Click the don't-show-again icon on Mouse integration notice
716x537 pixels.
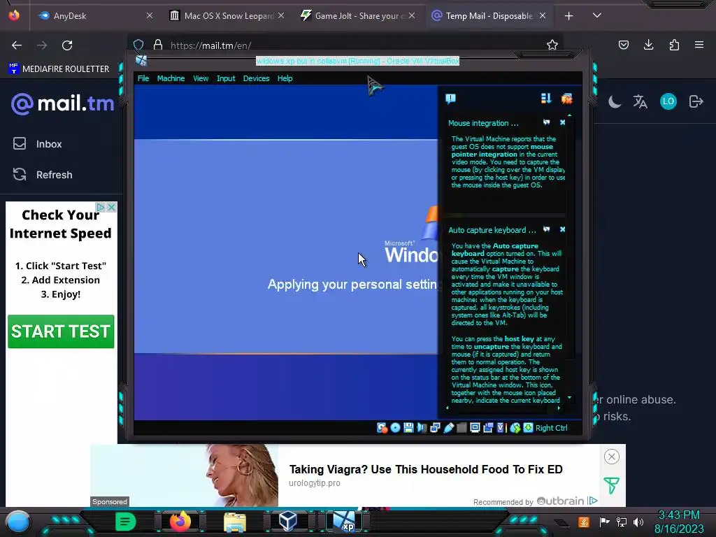point(547,122)
